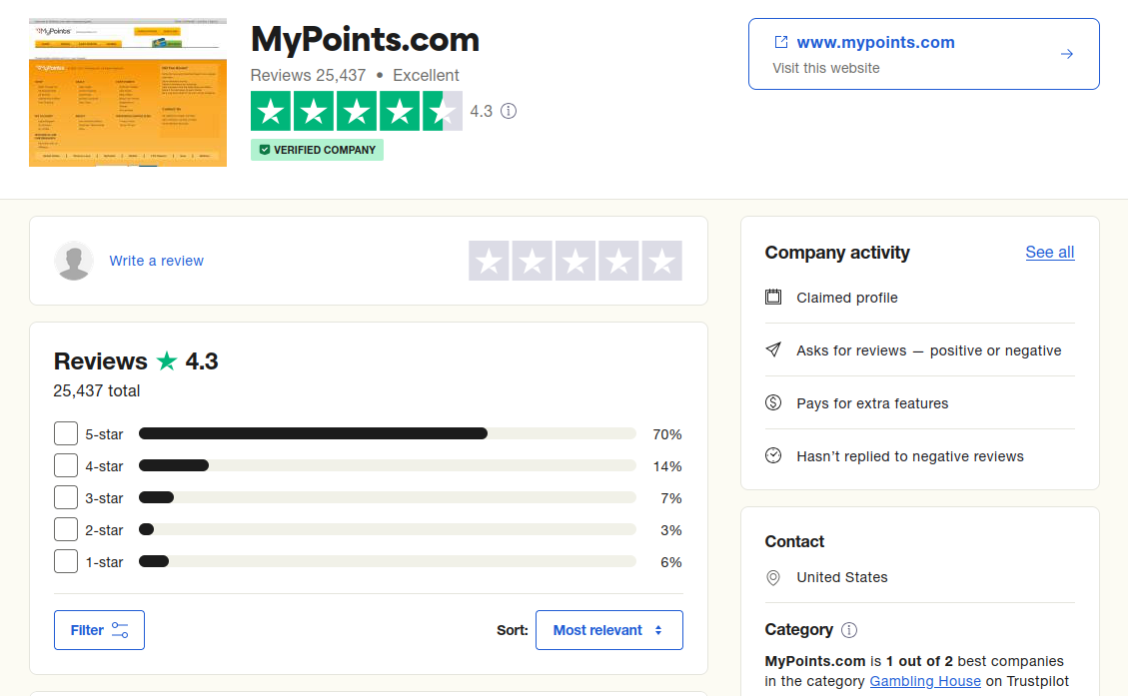The width and height of the screenshot is (1128, 696).
Task: Open the Gambling House category link
Action: click(925, 680)
